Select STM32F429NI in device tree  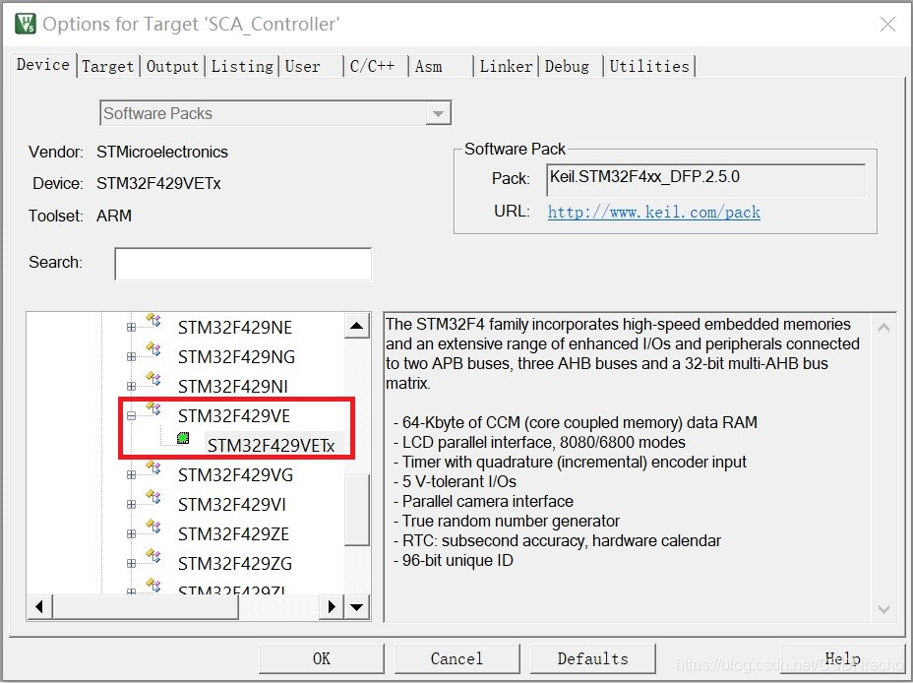(x=233, y=387)
